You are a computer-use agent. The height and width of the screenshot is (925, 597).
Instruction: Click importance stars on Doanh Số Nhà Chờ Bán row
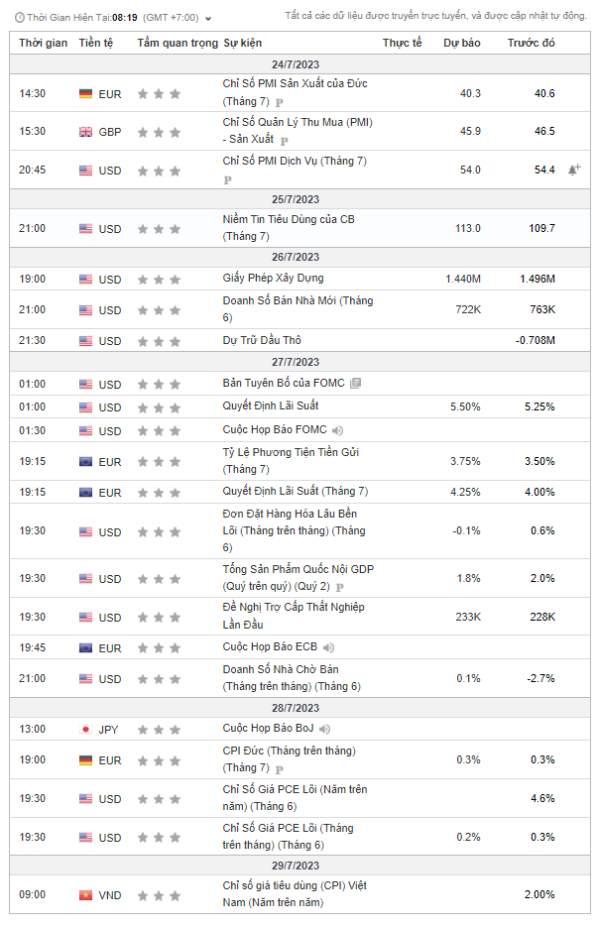pos(159,679)
